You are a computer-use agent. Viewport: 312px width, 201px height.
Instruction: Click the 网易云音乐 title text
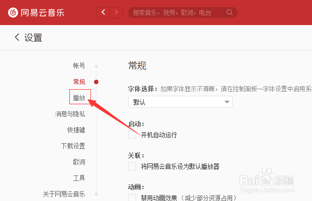click(42, 13)
